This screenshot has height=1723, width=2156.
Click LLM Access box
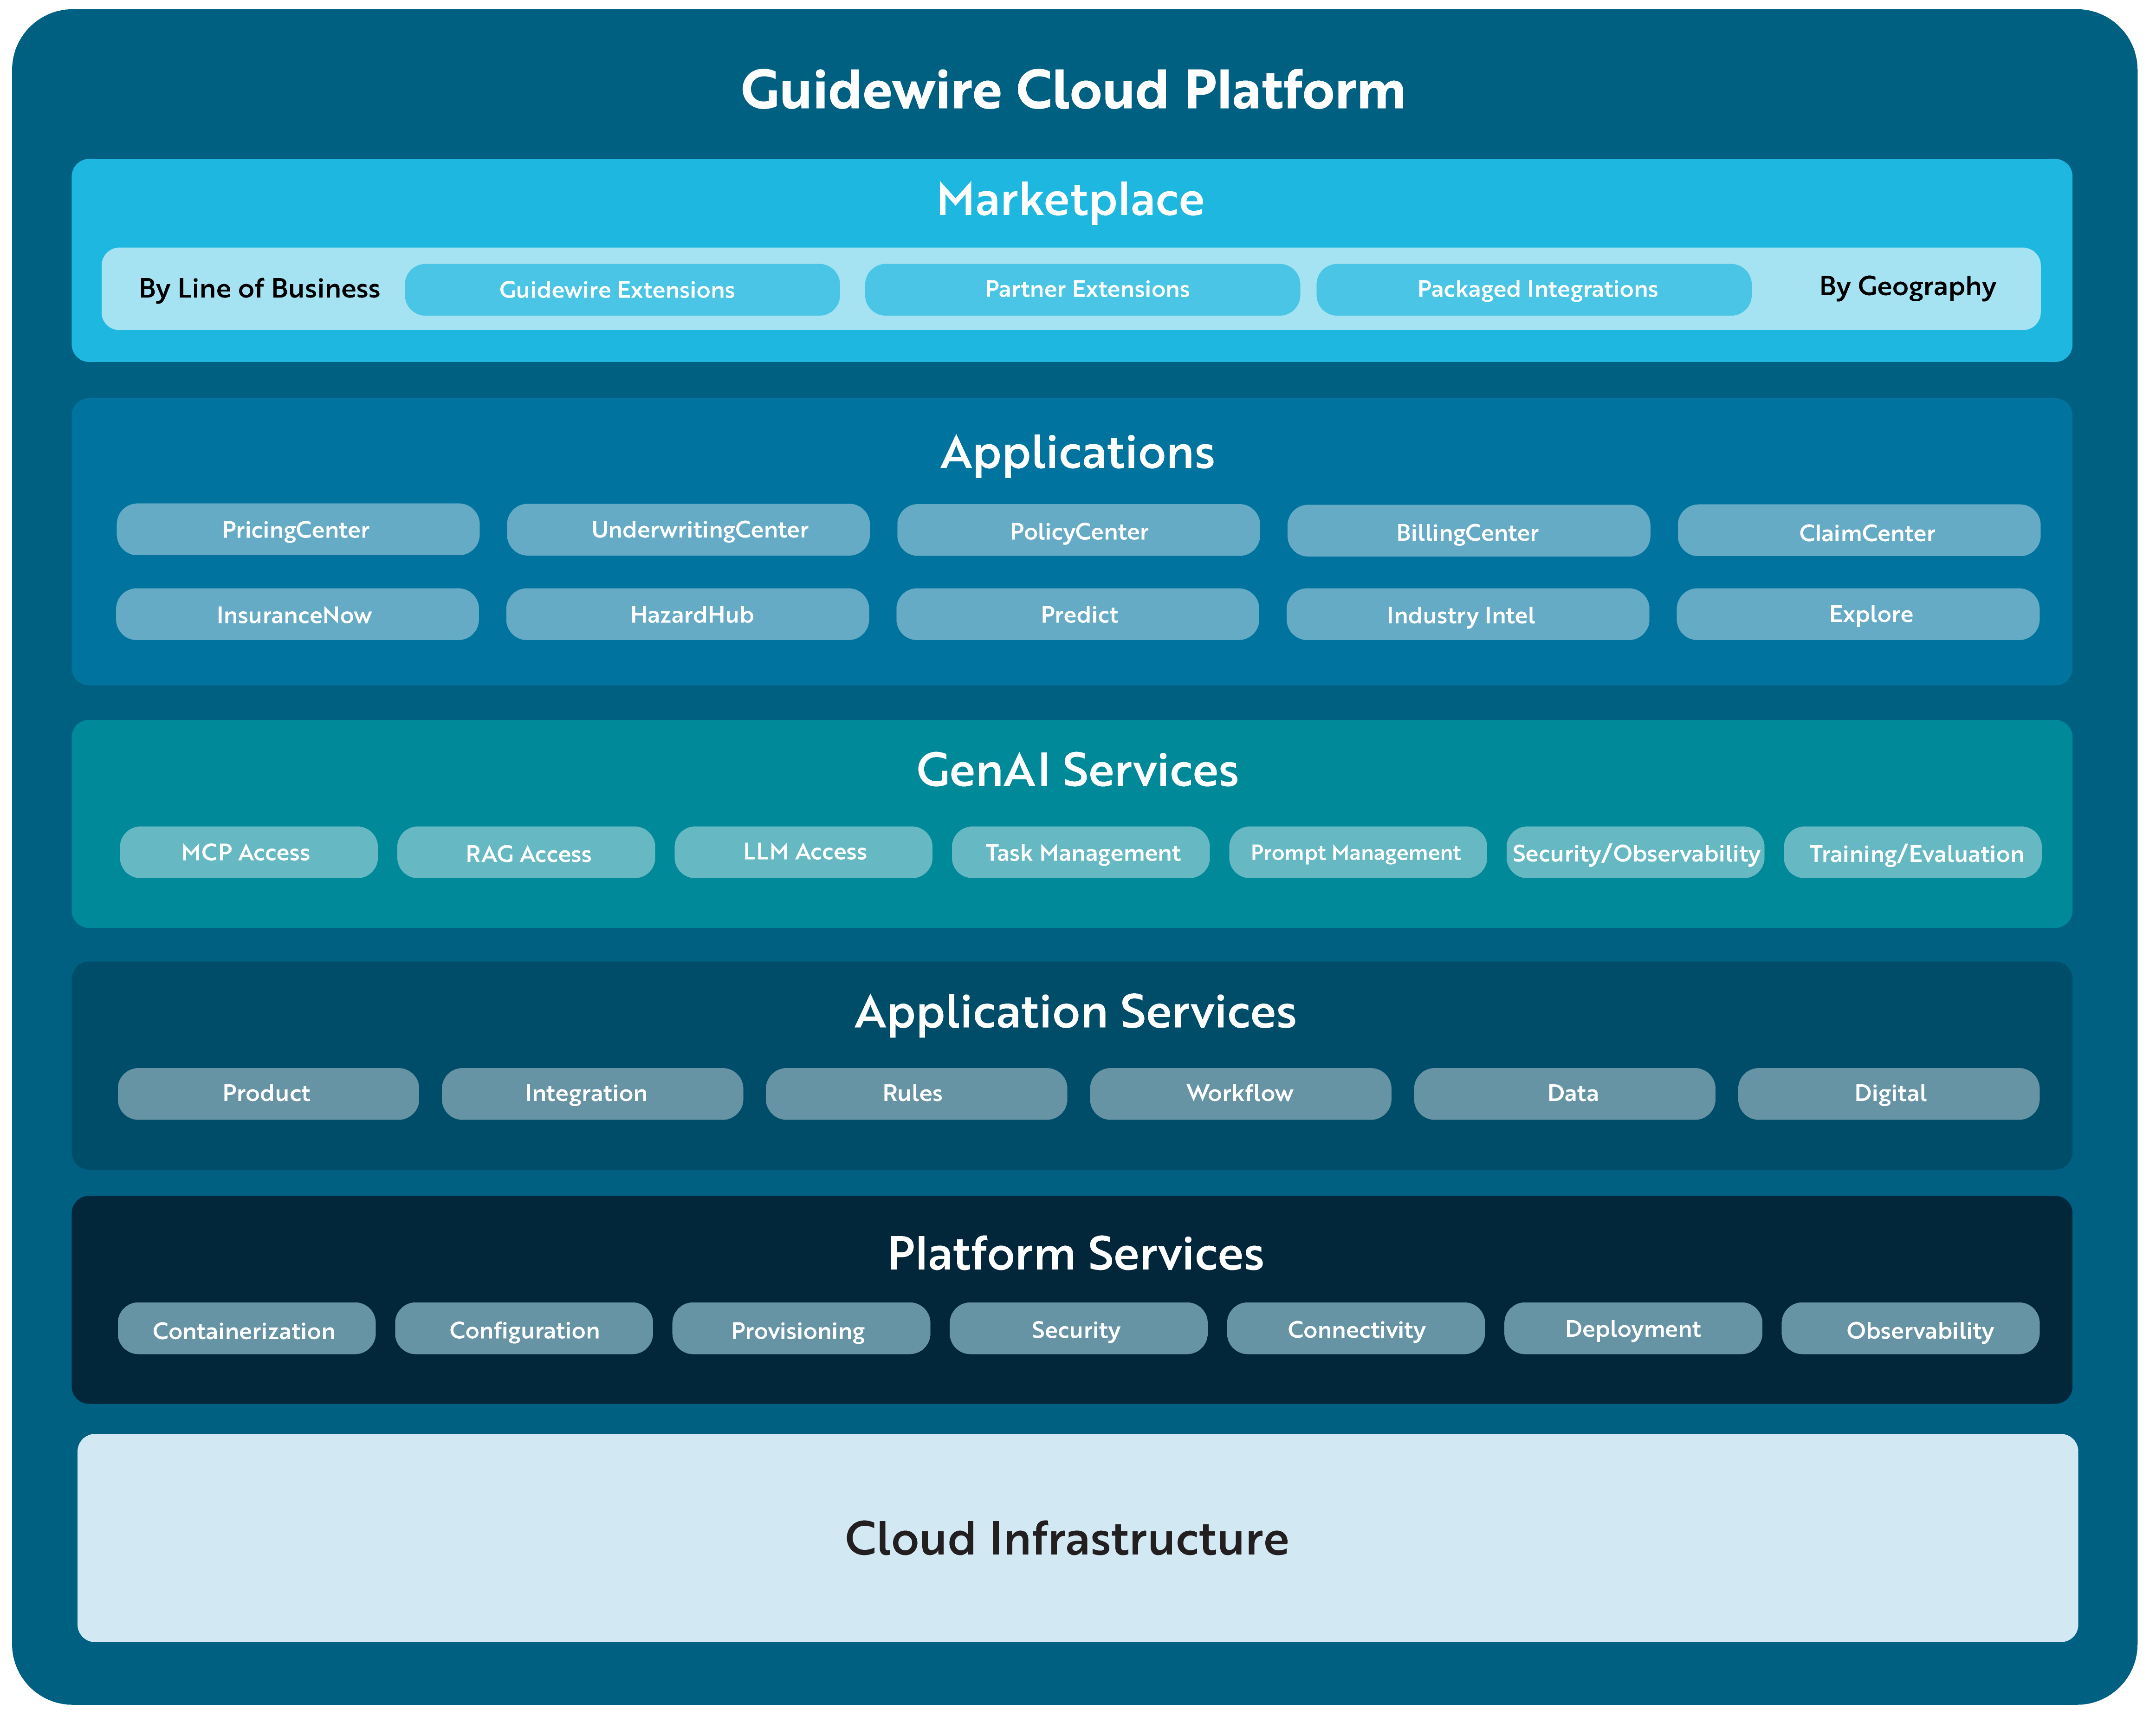click(x=803, y=852)
